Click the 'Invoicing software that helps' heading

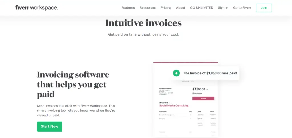(x=73, y=85)
